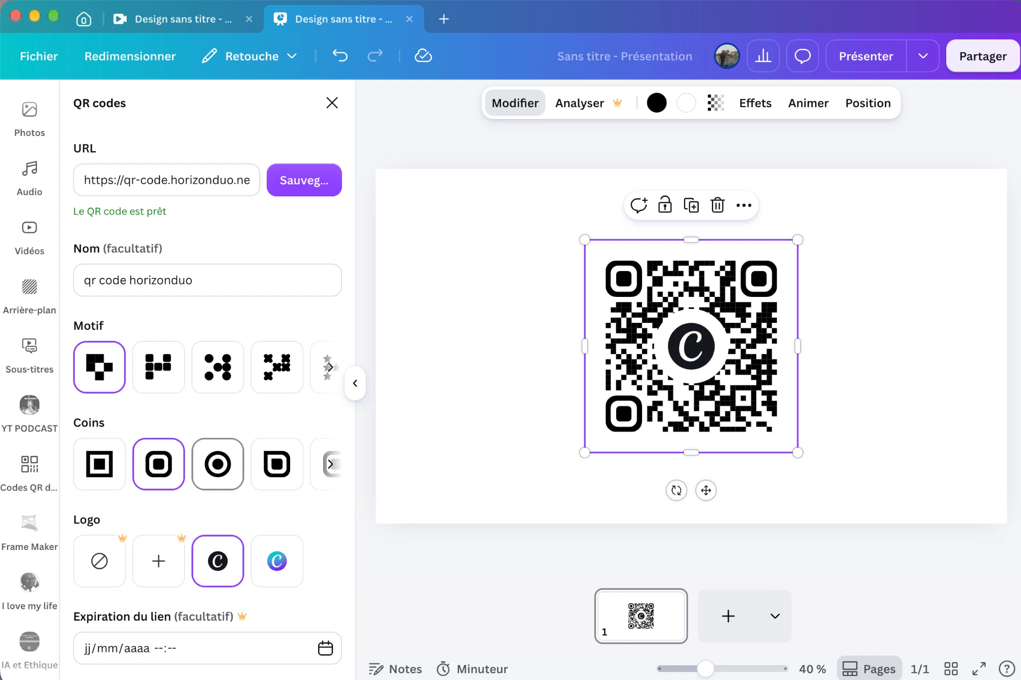Viewport: 1021px width, 680px height.
Task: Open the YT PODCAST app
Action: tap(29, 414)
